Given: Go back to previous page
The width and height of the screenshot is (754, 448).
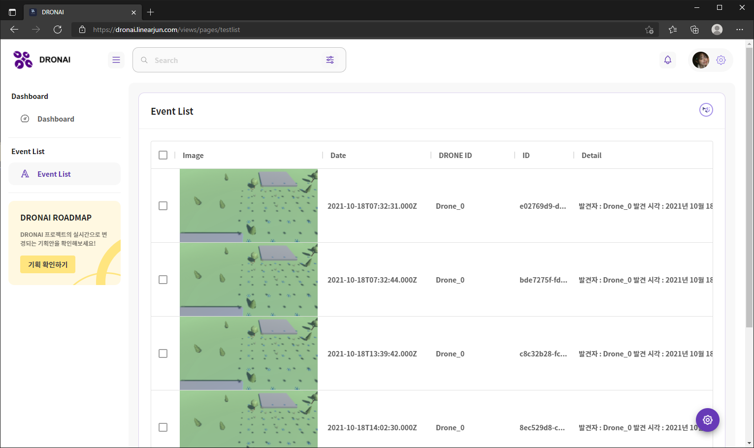Looking at the screenshot, I should 14,30.
